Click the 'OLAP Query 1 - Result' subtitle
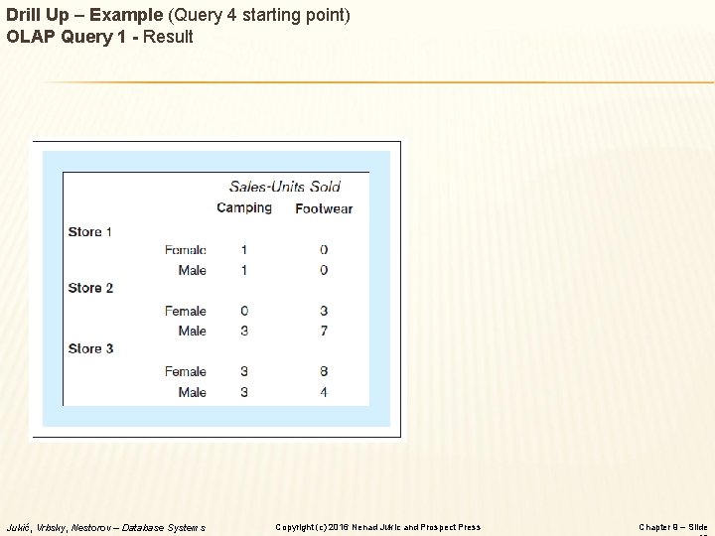The height and width of the screenshot is (536, 715). (99, 37)
